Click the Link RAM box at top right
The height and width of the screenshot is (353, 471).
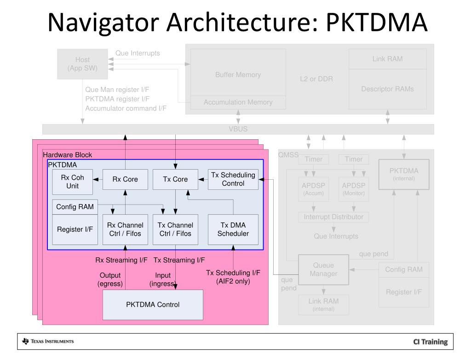click(x=387, y=59)
